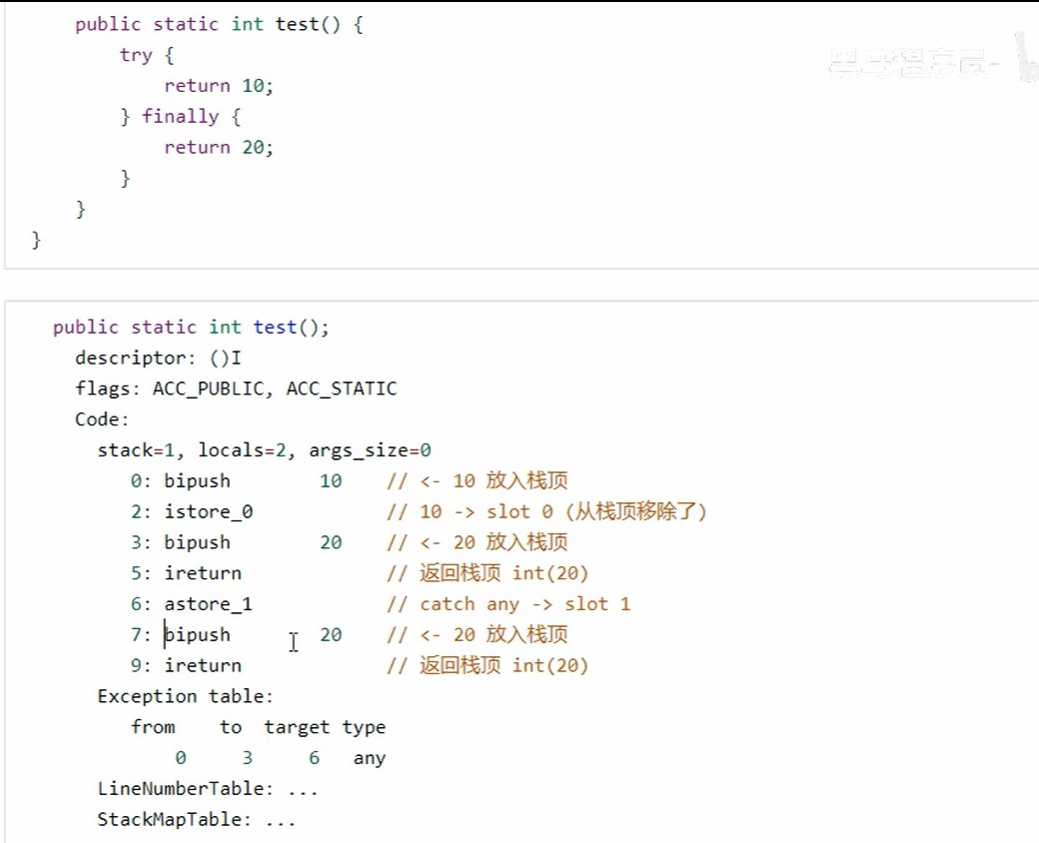The width and height of the screenshot is (1039, 843).
Task: Click comment '// 10 -> slot 0 (从栈顶移除了)'
Action: (x=546, y=511)
